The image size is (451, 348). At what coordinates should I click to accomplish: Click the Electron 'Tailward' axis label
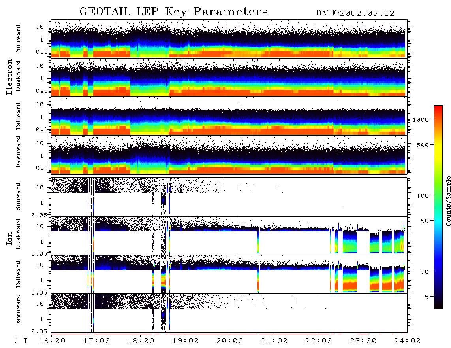point(18,116)
